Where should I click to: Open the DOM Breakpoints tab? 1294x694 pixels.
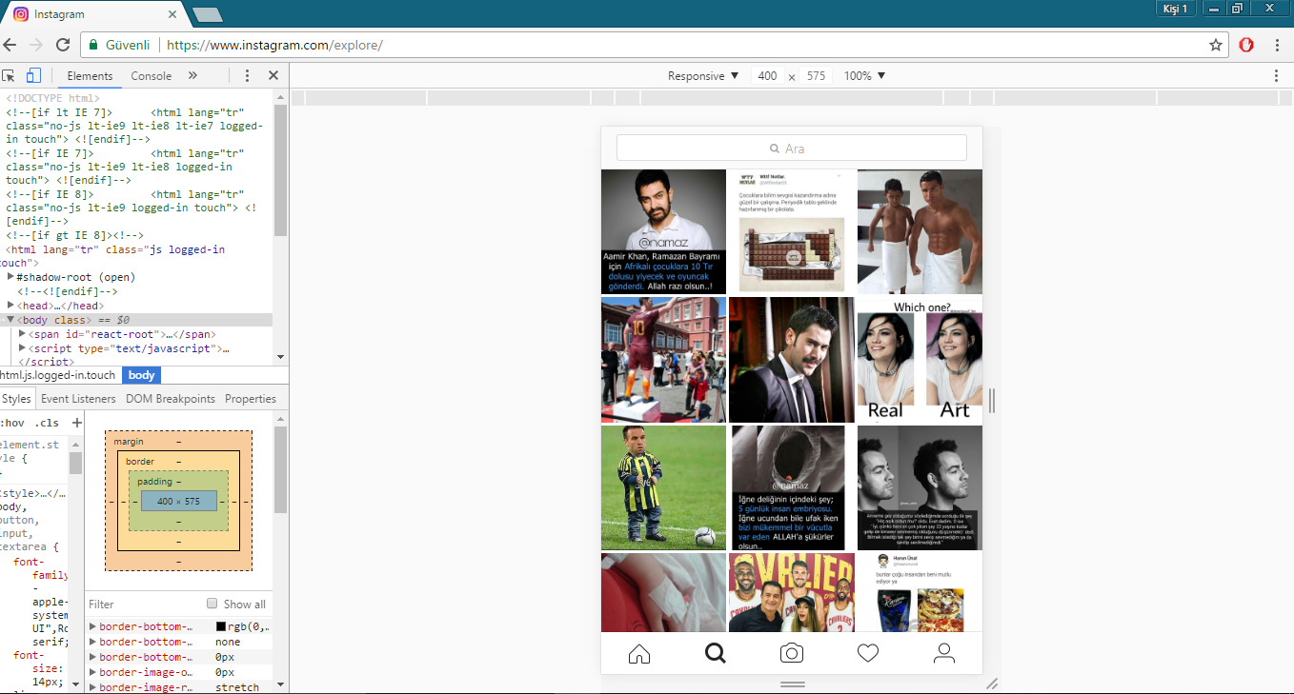[x=171, y=399]
